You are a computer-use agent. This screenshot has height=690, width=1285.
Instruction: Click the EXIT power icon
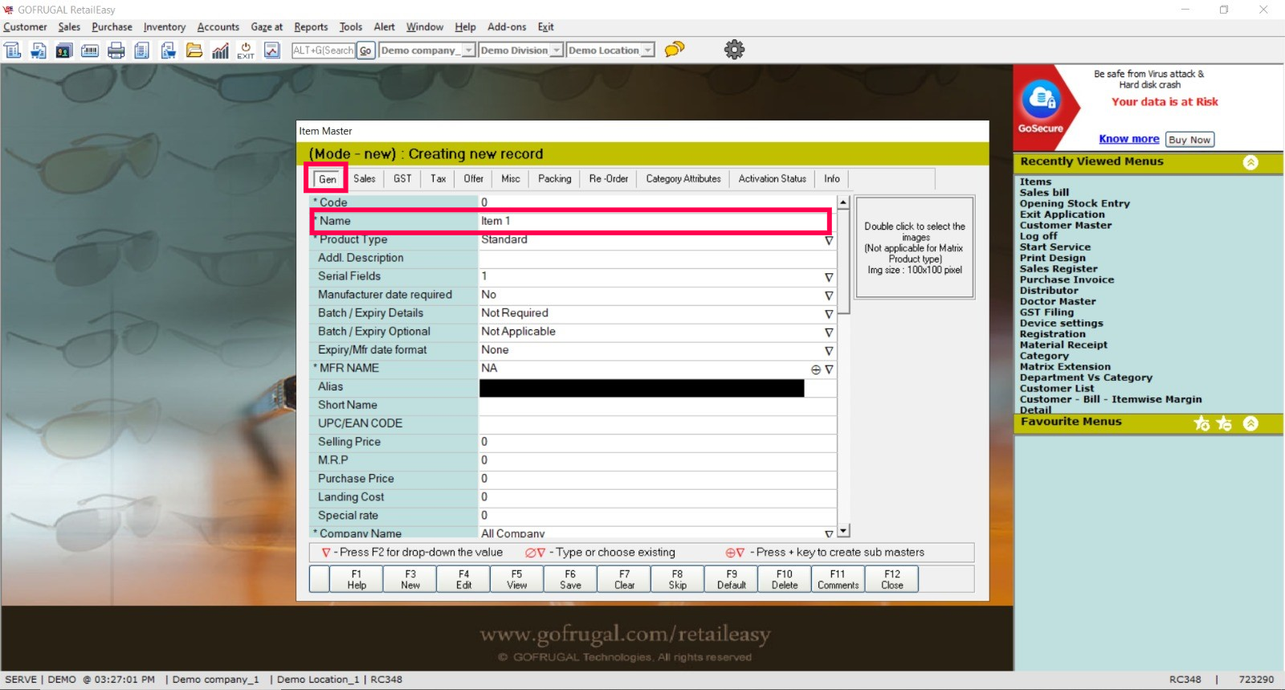tap(246, 51)
